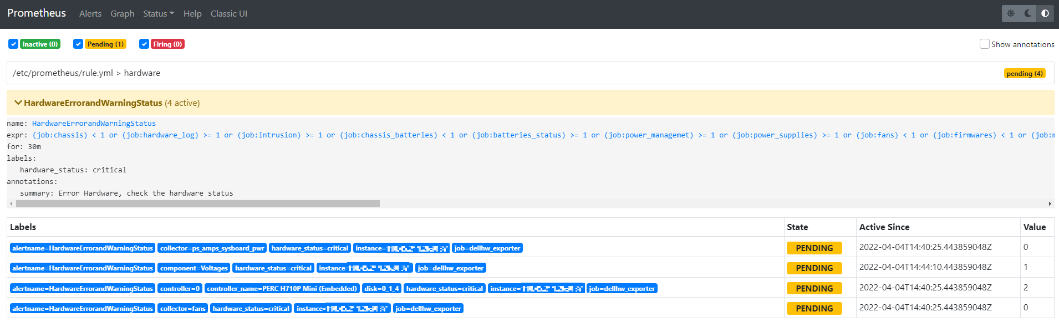Click the disk=0_1_4 label
1059x322 pixels.
pyautogui.click(x=381, y=288)
